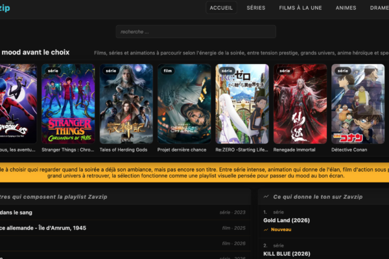The width and height of the screenshot is (389, 259).
Task: Open the Renegade Immortal poster
Action: [x=300, y=104]
